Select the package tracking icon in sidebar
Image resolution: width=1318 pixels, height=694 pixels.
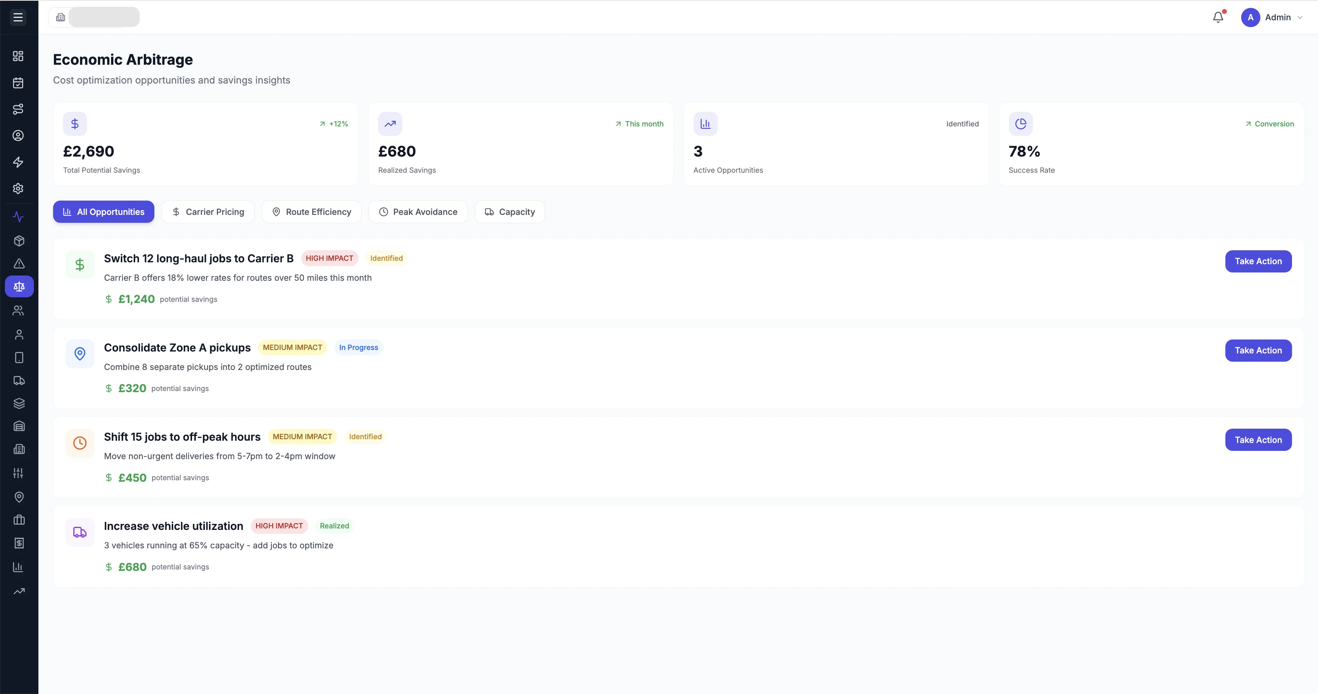point(18,241)
